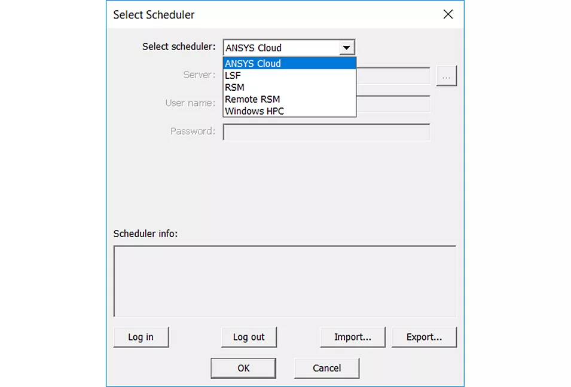The height and width of the screenshot is (387, 571).
Task: Cancel the scheduler selection
Action: pyautogui.click(x=326, y=368)
